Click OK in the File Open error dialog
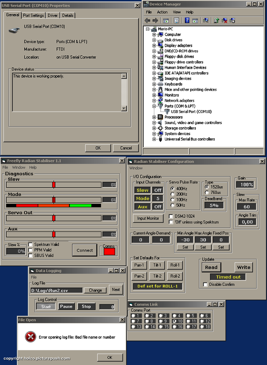Screen dimensions: 267x365 pyautogui.click(x=110, y=357)
